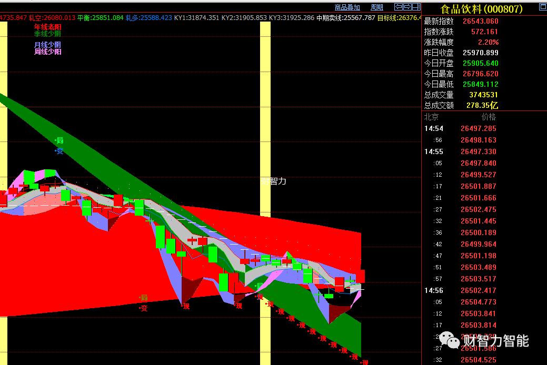Viewport: 547px width, 365px height.
Task: Click the restore box icon beside 食品饮料 title
Action: [541, 7]
